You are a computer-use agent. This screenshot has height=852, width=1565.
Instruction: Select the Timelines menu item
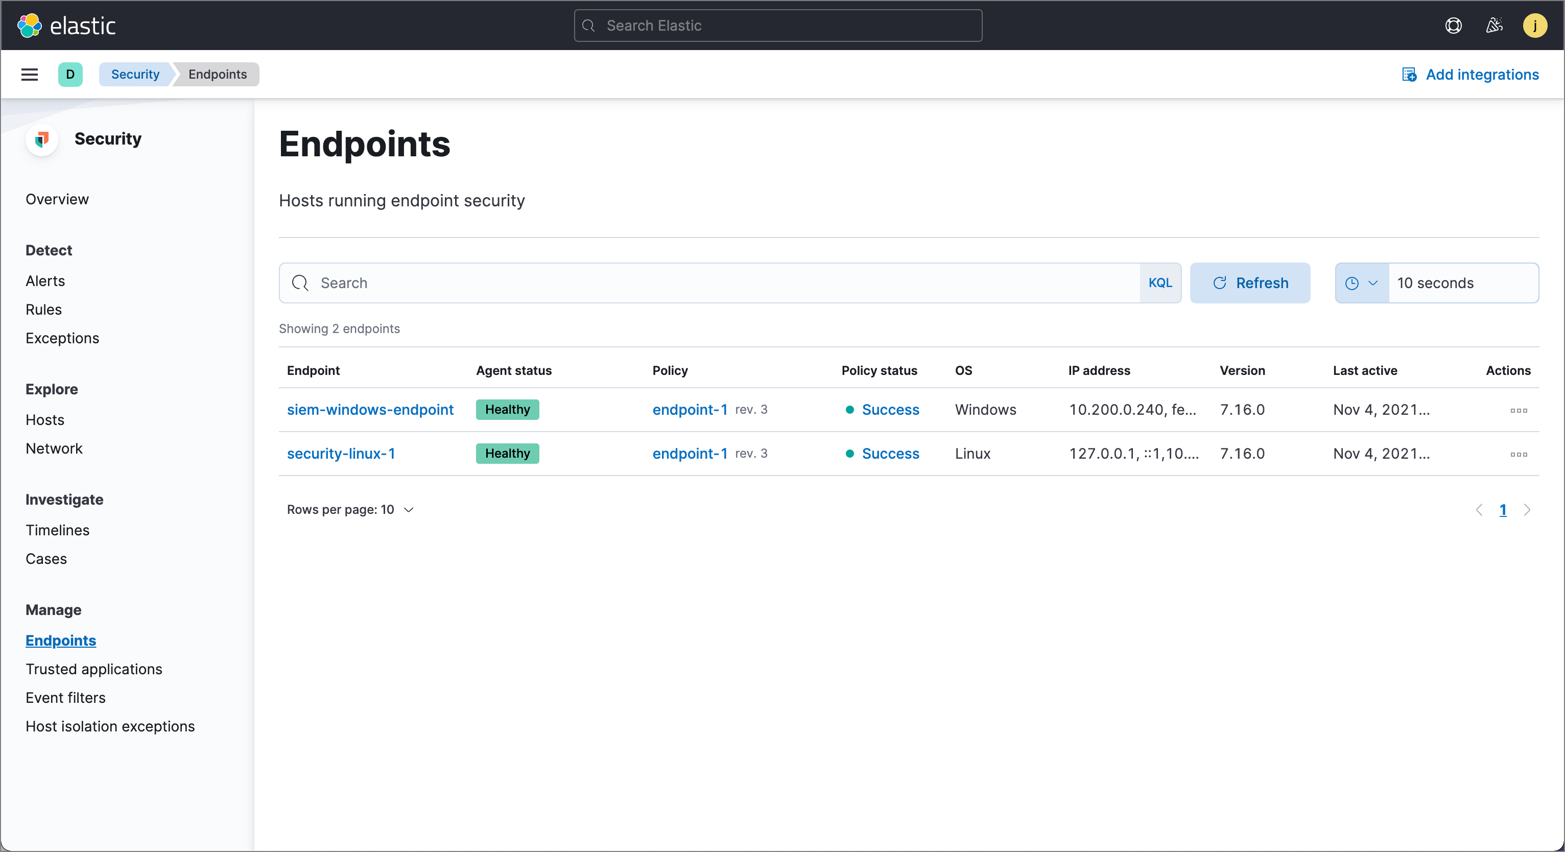[x=57, y=529]
